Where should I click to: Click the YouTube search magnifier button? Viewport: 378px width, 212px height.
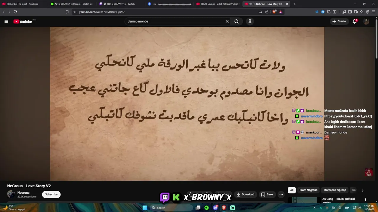(x=237, y=21)
